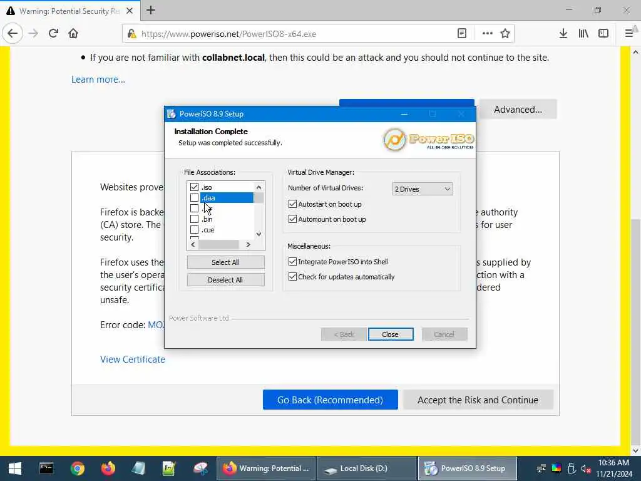Check the .bin file association
Viewport: 641px width, 481px height.
(x=194, y=219)
